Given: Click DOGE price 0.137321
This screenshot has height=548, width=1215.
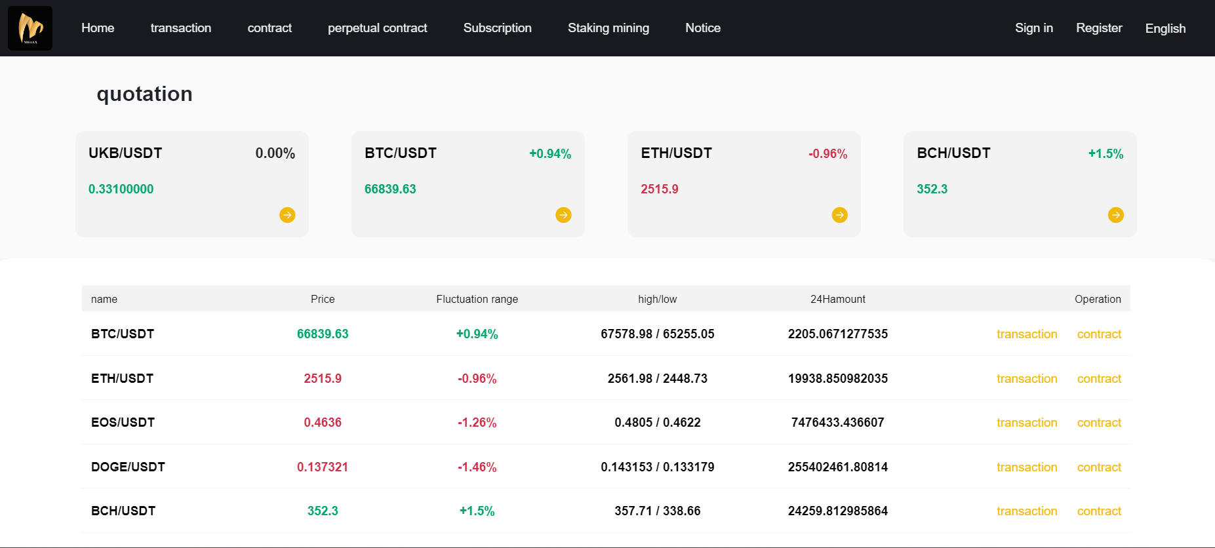Looking at the screenshot, I should pos(323,467).
